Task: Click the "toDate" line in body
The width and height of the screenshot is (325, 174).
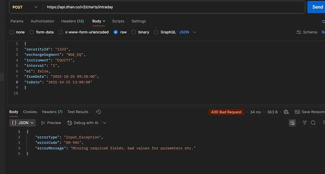Action: [x=58, y=82]
